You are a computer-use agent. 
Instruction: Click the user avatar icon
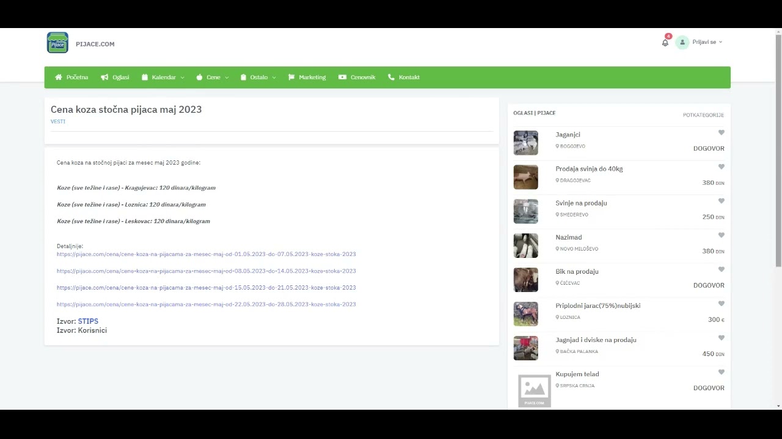682,42
